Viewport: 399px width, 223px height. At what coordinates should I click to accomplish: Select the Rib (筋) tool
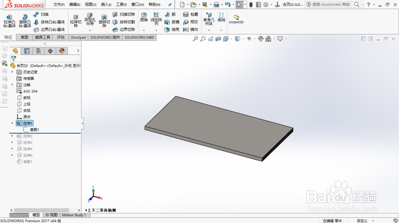pos(170,14)
